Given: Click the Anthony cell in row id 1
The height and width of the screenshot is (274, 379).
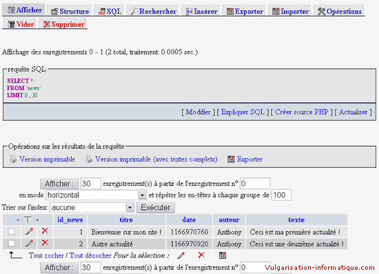Looking at the screenshot, I should [229, 232].
